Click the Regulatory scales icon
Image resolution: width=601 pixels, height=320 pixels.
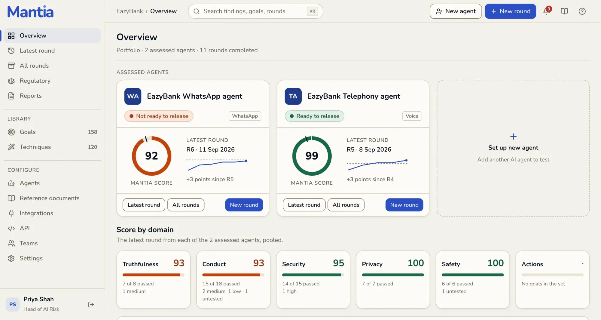pos(11,81)
